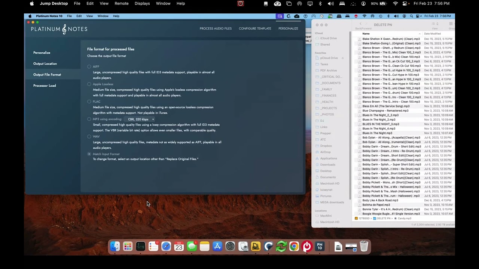Open Window menu in Platinum Notes menu bar
Viewport: 479px width, 269px height.
103,16
